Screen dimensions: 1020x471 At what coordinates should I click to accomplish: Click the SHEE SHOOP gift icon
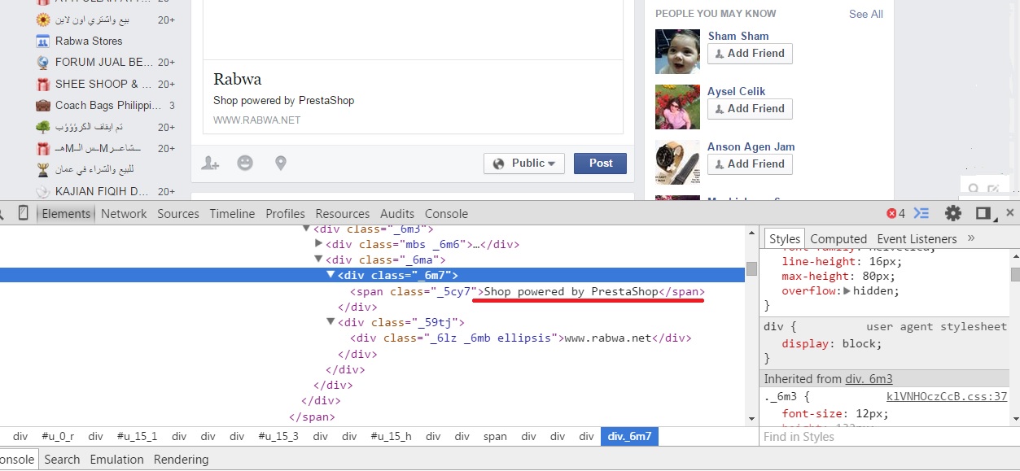[43, 84]
